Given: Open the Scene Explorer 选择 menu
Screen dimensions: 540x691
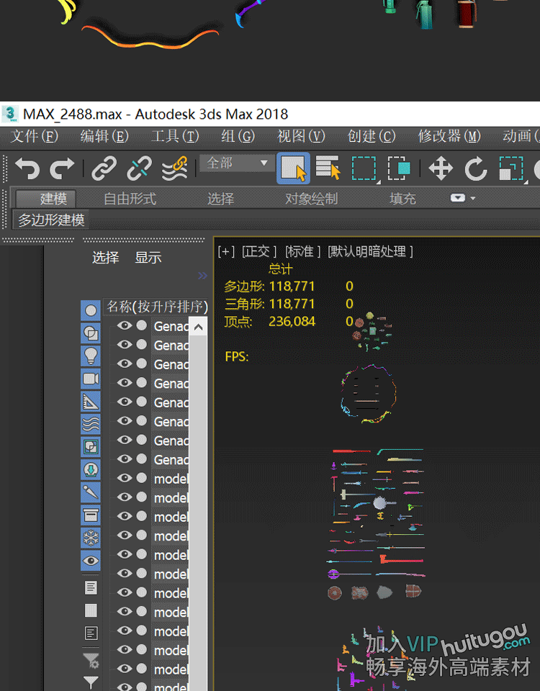Looking at the screenshot, I should pos(105,258).
